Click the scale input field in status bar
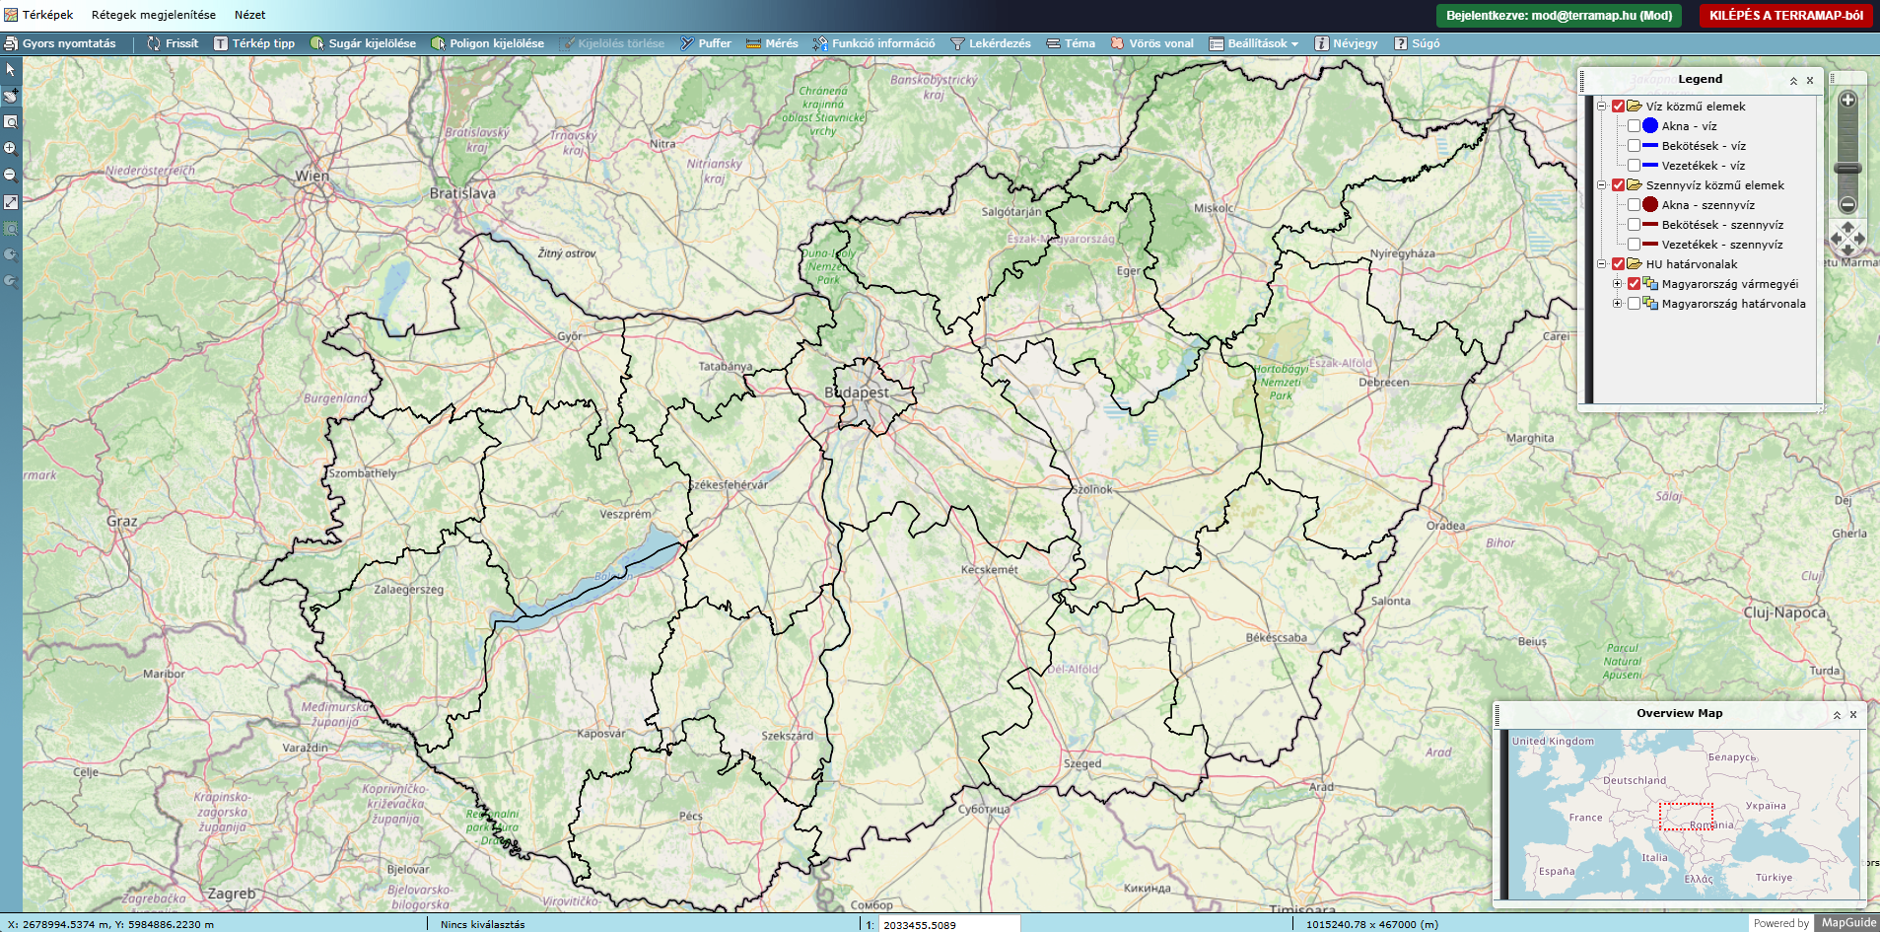The width and height of the screenshot is (1880, 932). 949,925
